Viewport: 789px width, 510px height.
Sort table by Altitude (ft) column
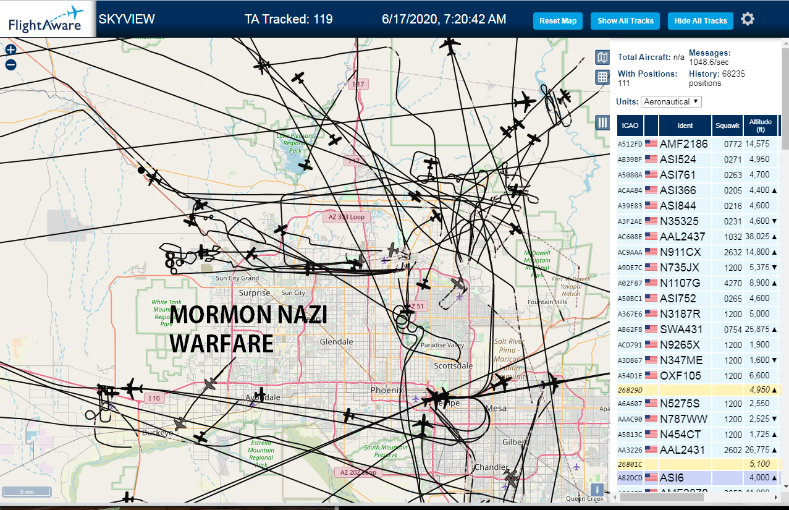761,125
